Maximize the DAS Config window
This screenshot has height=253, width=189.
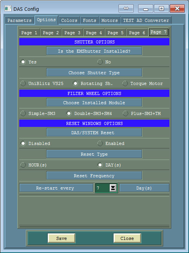point(161,8)
